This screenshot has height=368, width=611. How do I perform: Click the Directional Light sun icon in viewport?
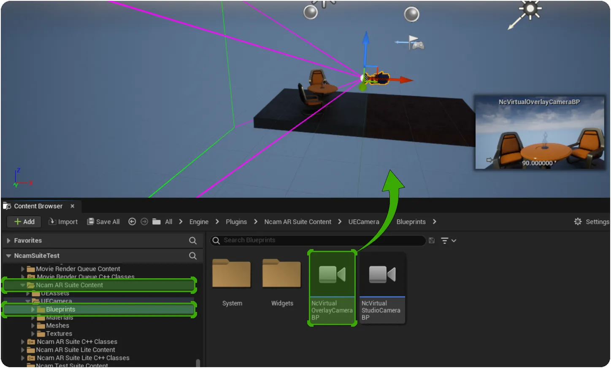530,9
